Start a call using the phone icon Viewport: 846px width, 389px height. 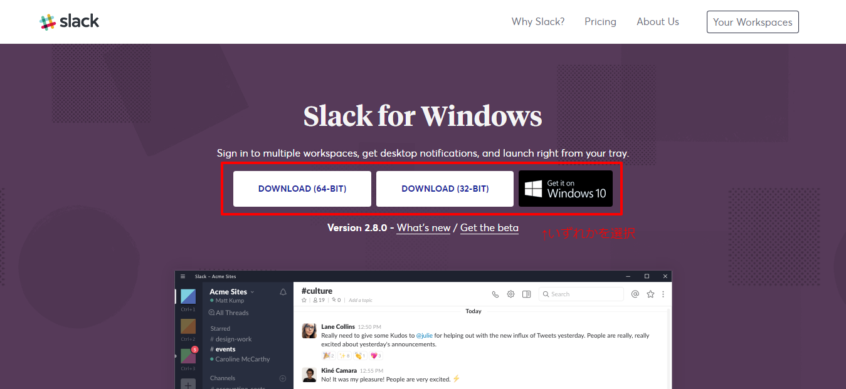pos(495,294)
